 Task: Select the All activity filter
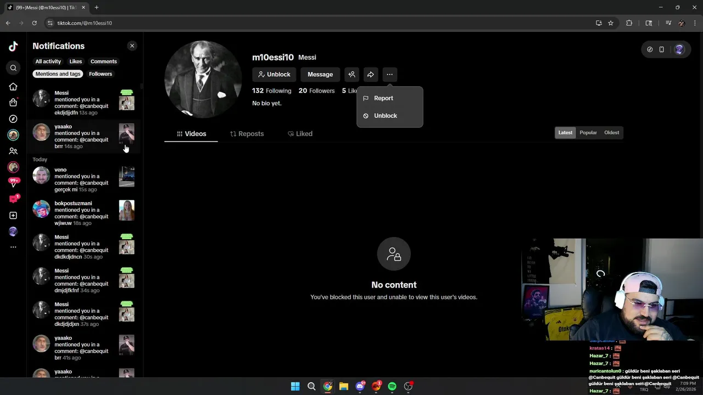(48, 61)
